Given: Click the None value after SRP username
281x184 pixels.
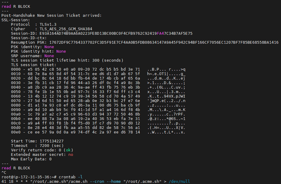Looking at the screenshot, I should [49, 56].
